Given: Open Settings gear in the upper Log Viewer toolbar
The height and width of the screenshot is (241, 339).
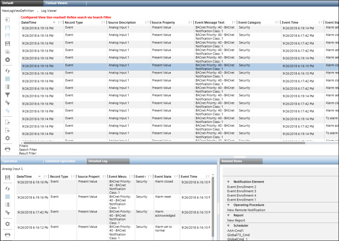Looking at the screenshot, I should (8, 138).
